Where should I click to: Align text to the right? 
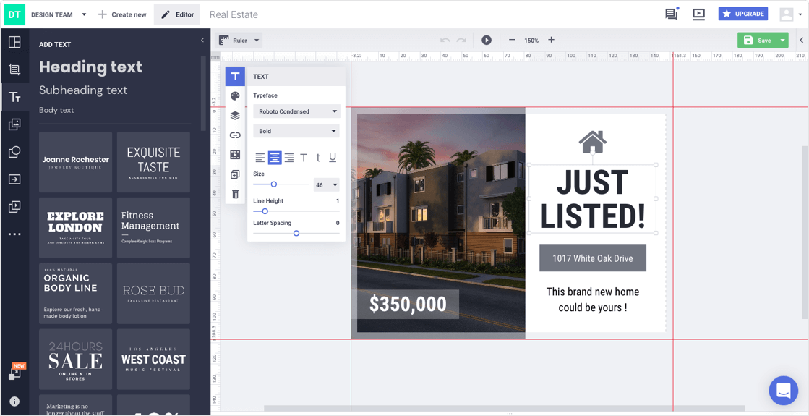pos(289,158)
